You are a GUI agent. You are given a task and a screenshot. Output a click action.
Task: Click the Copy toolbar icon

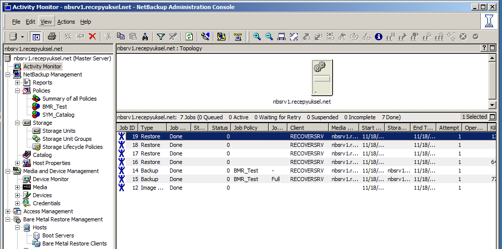coord(121,37)
